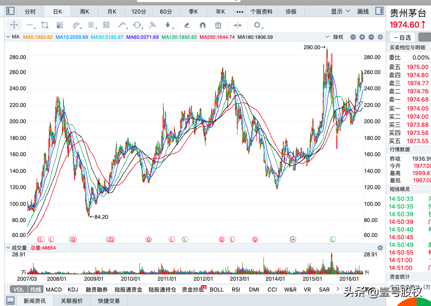Viewport: 431px width, 306px height.
Task: Click the more periods ellipsis button
Action: 240,11
